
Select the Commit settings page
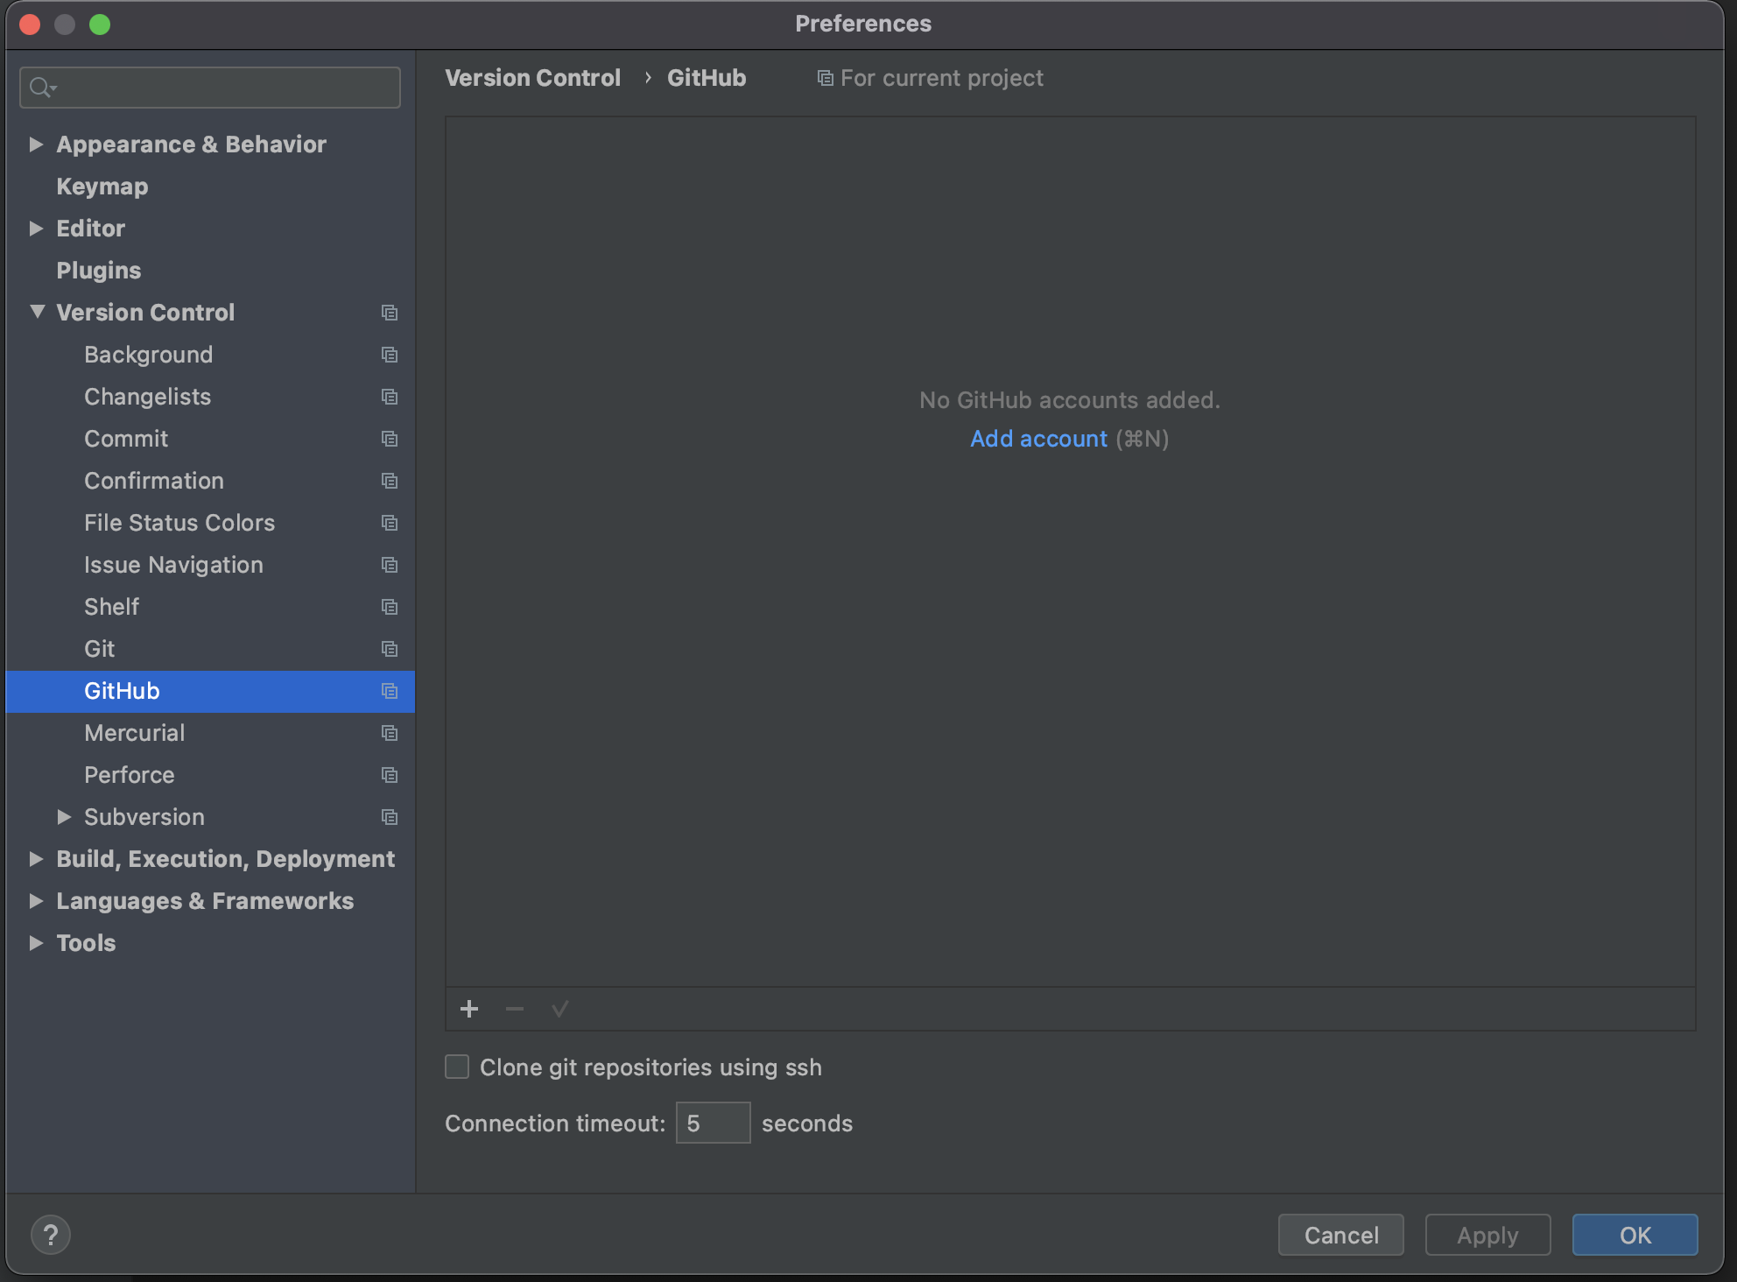pos(126,439)
